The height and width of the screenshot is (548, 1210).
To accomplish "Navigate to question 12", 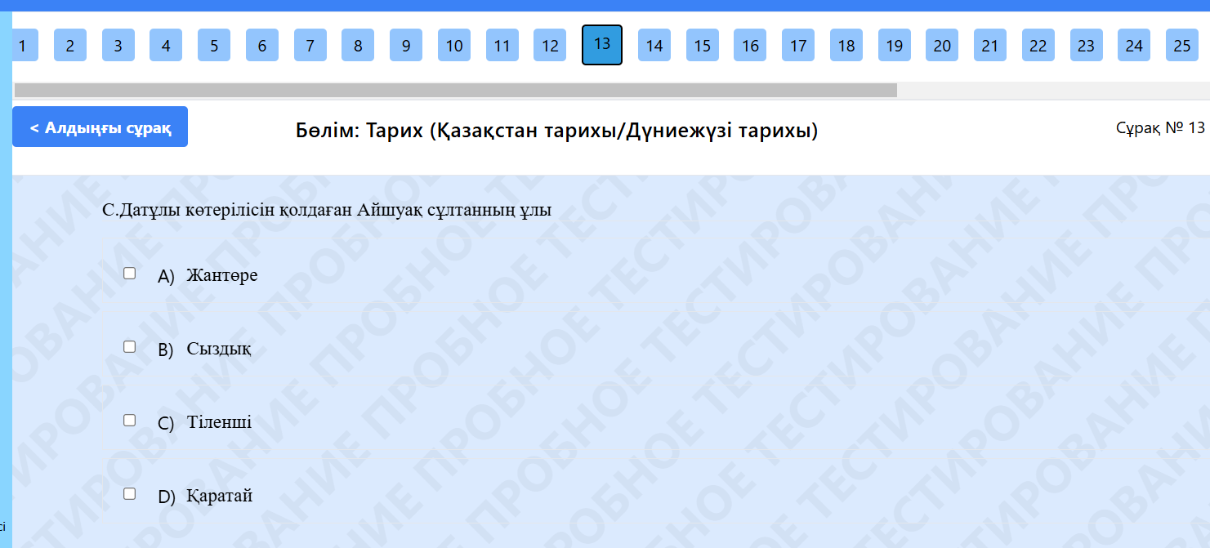I will coord(550,45).
